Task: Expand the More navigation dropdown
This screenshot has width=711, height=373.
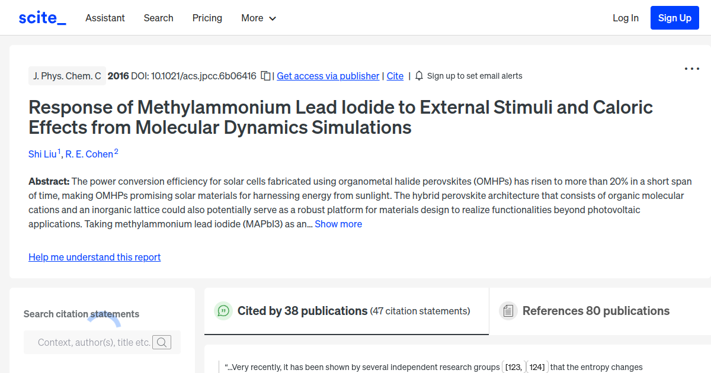Action: pos(258,18)
